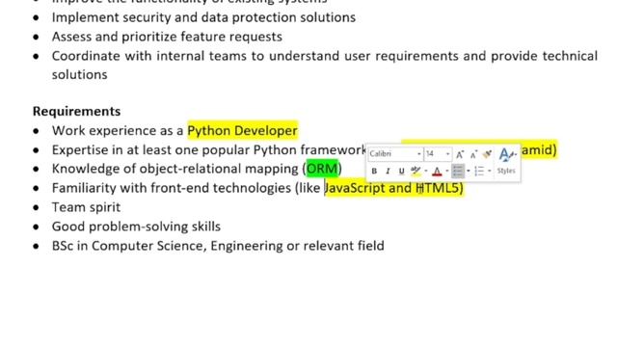Viewport: 617px width, 347px height.
Task: Click the Good problem-solving skills line
Action: [x=136, y=227]
